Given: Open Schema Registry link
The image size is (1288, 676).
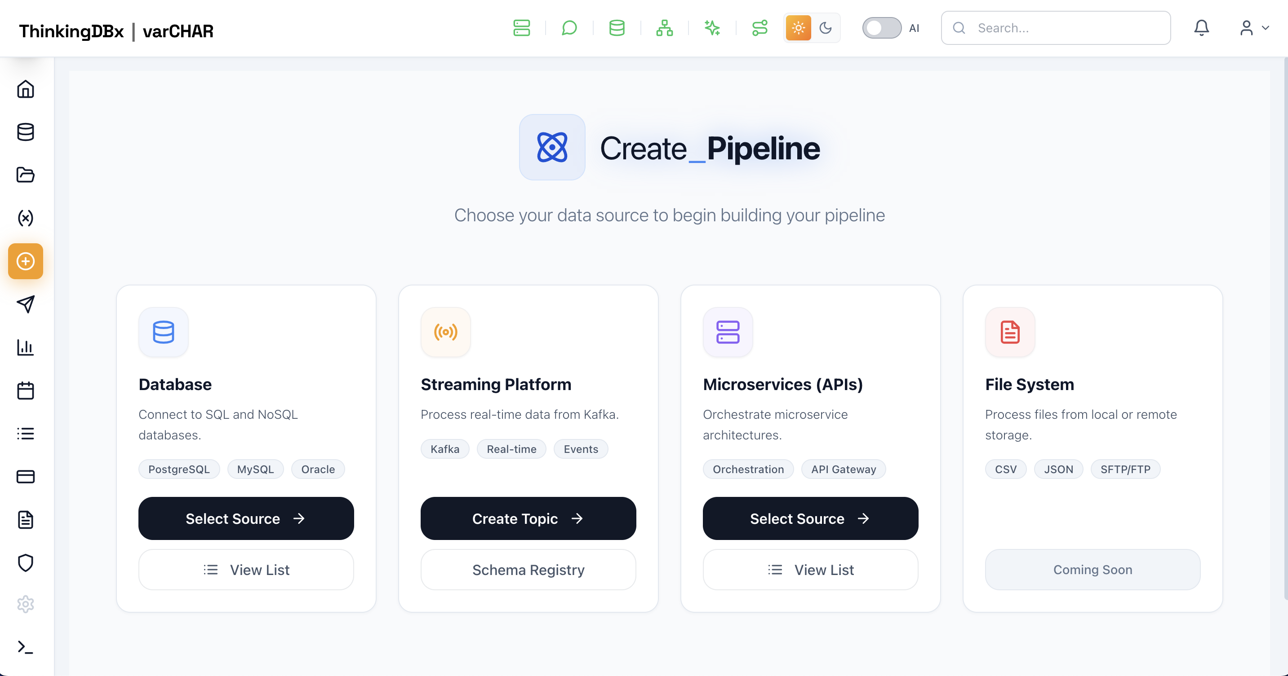Looking at the screenshot, I should (528, 570).
